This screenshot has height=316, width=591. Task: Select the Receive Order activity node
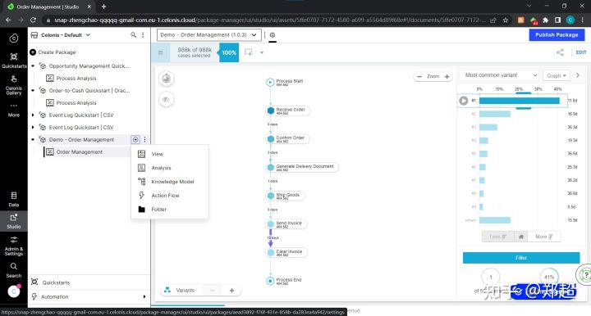(287, 111)
